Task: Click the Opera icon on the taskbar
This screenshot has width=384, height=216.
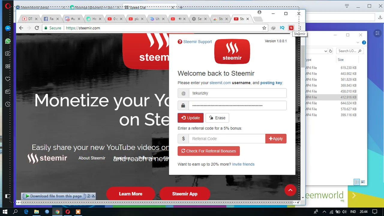Action: pos(68,212)
